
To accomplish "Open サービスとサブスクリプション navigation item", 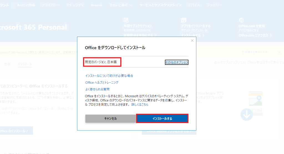I will point(160,5).
